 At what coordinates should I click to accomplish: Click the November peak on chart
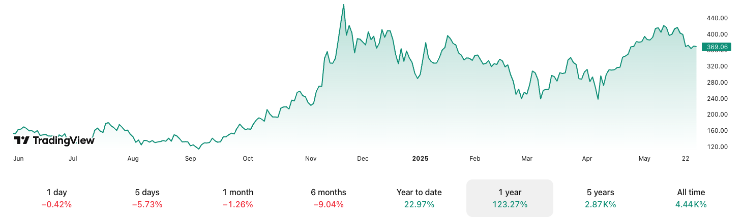(344, 6)
